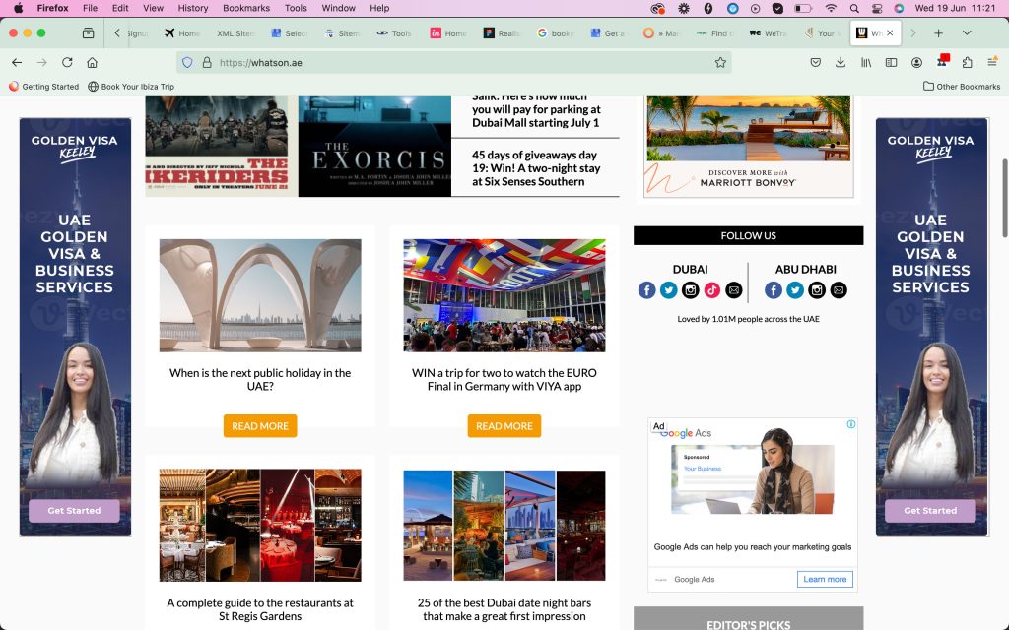Click Abu Dhabi email envelope icon
This screenshot has height=630, width=1009.
[x=839, y=290]
